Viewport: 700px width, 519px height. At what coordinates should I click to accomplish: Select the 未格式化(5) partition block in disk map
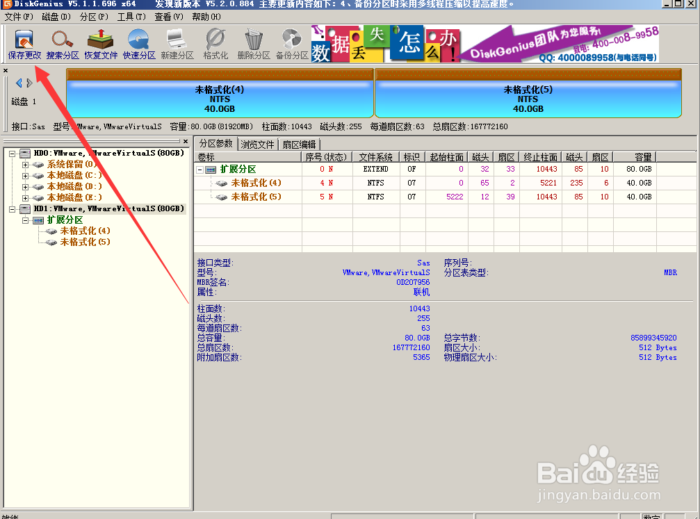coord(528,93)
